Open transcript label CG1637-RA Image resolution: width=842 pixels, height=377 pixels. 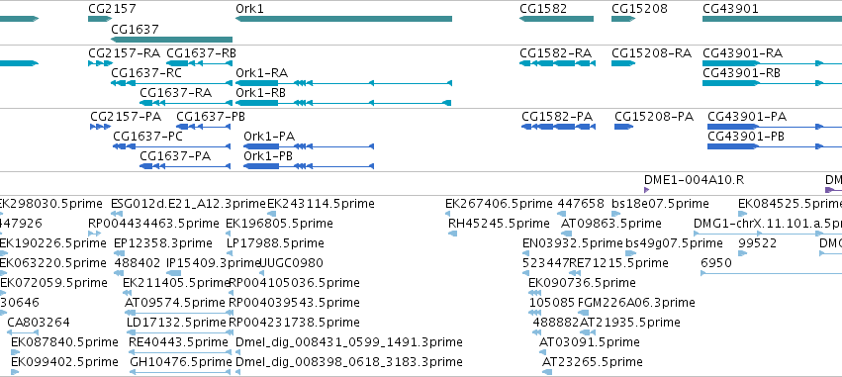175,93
